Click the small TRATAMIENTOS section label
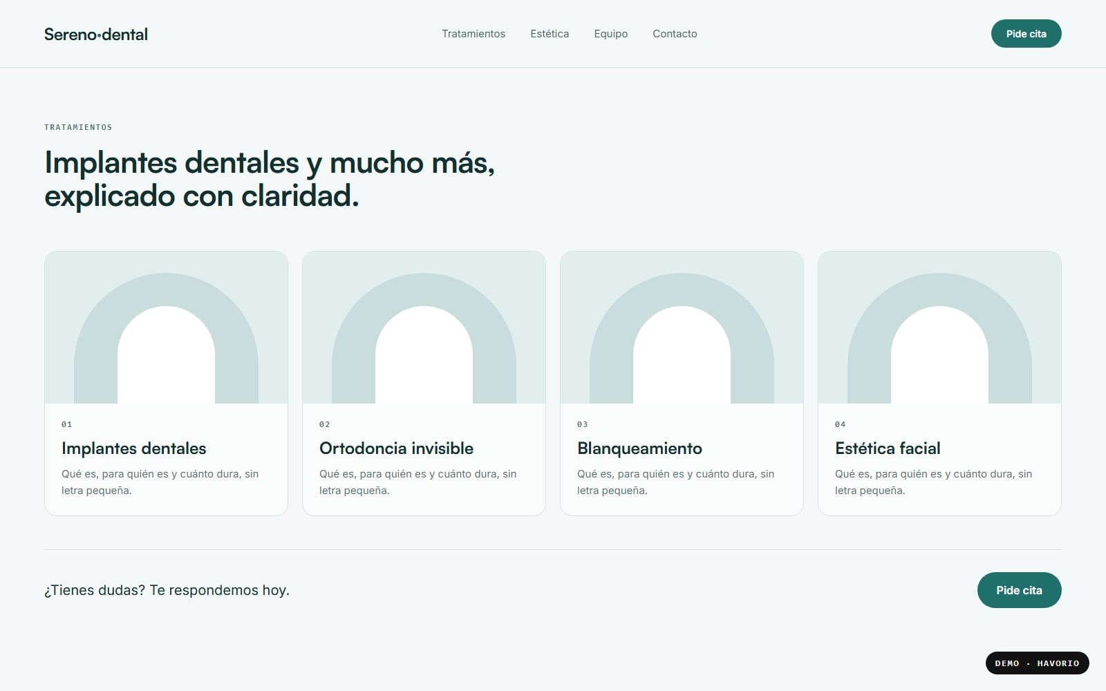 [x=78, y=127]
